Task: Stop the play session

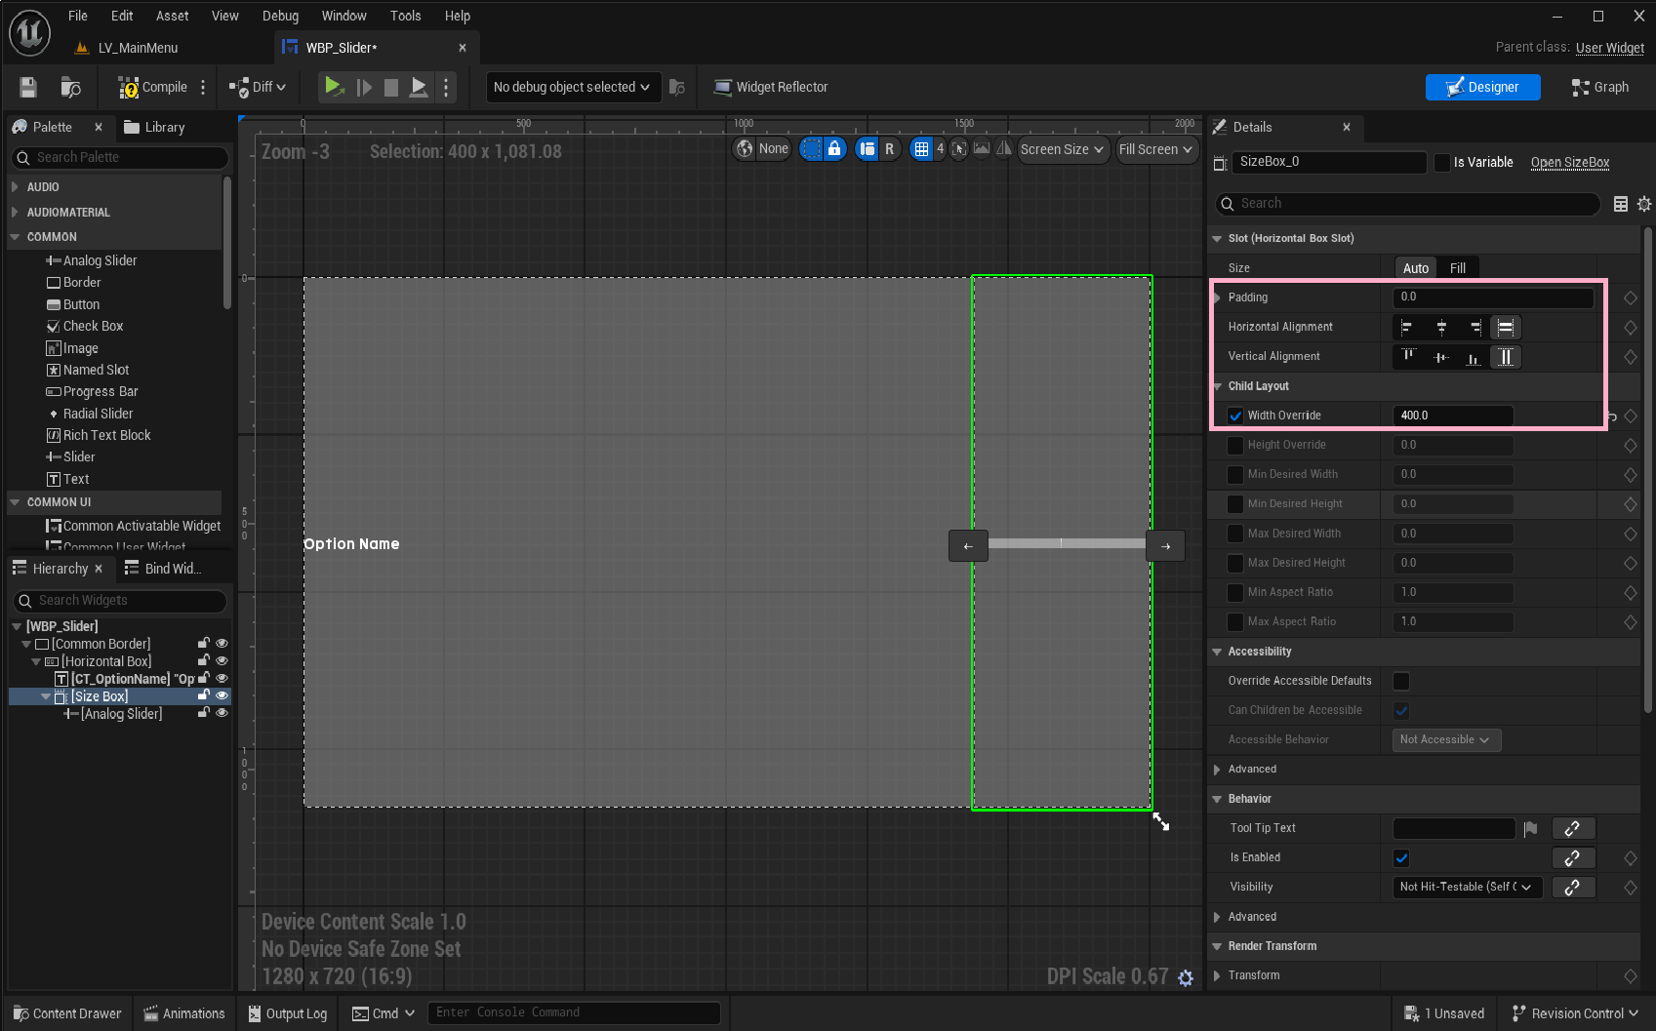Action: pos(391,87)
